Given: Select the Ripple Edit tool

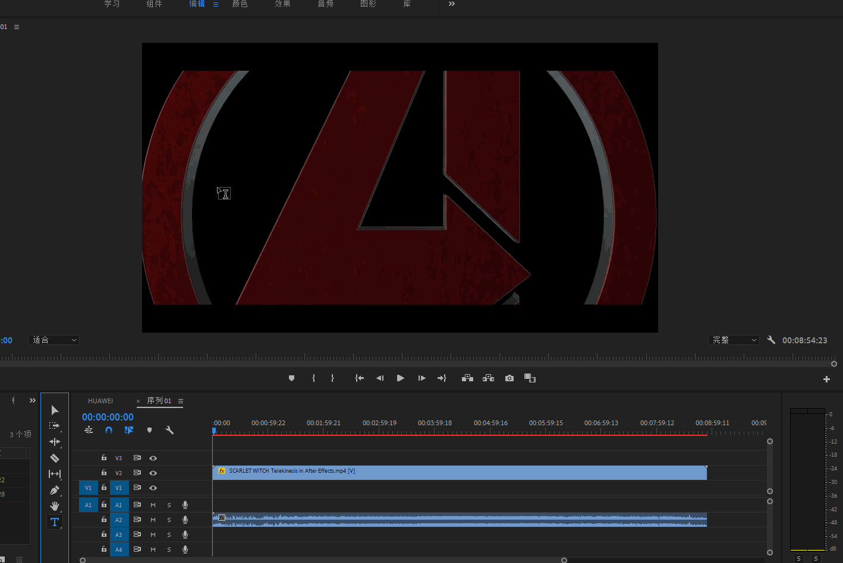Looking at the screenshot, I should click(x=55, y=442).
